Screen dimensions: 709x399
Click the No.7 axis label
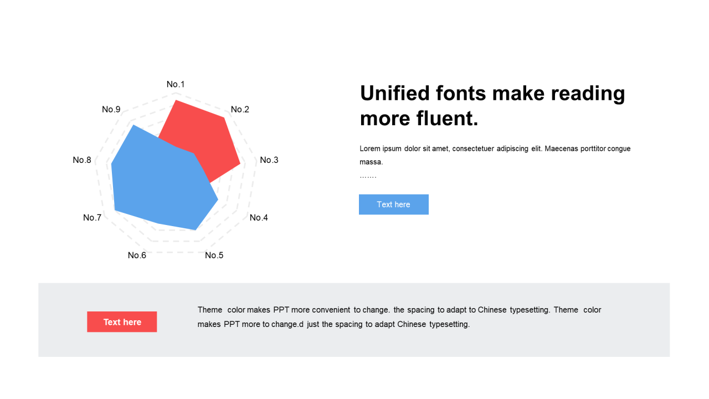coord(93,218)
